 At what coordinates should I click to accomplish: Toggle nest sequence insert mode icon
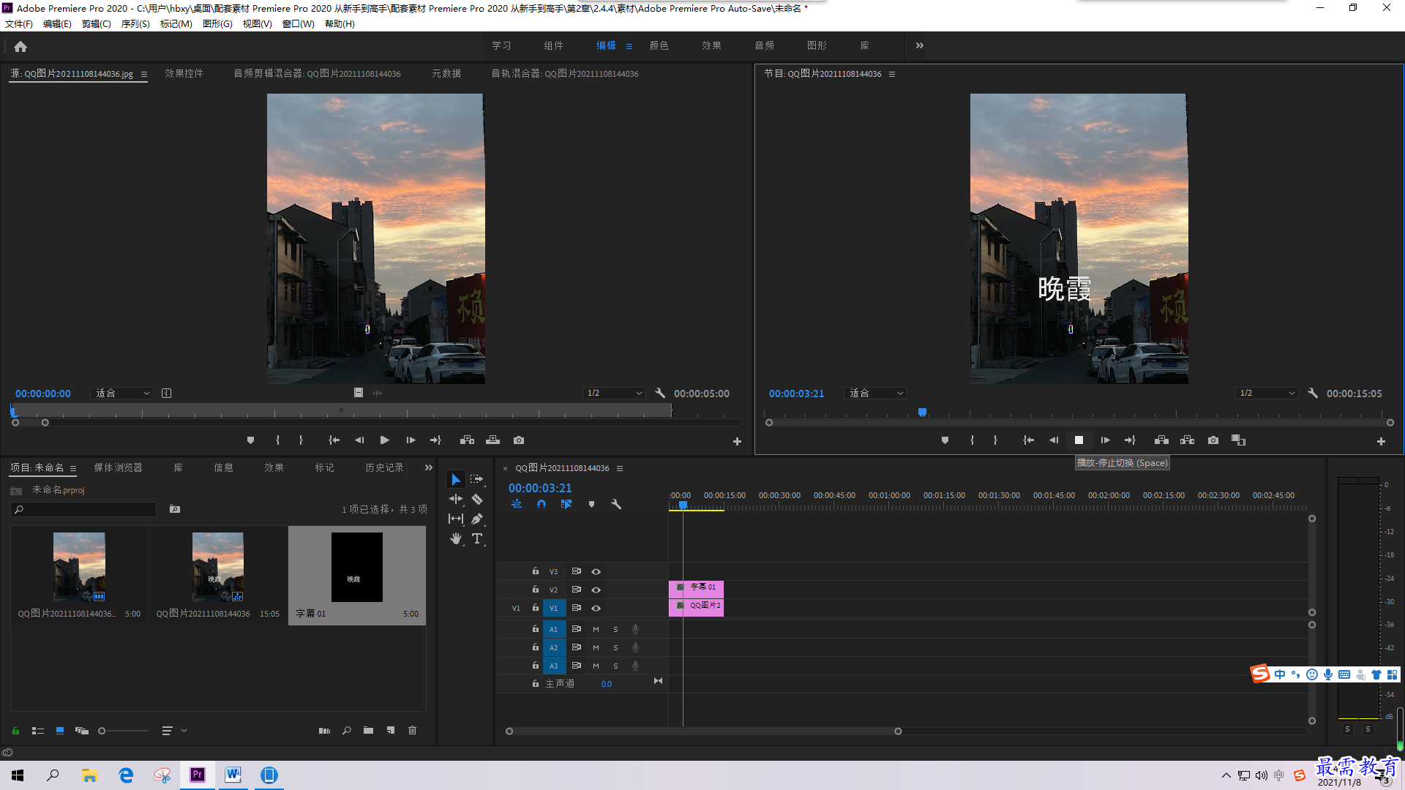tap(517, 505)
